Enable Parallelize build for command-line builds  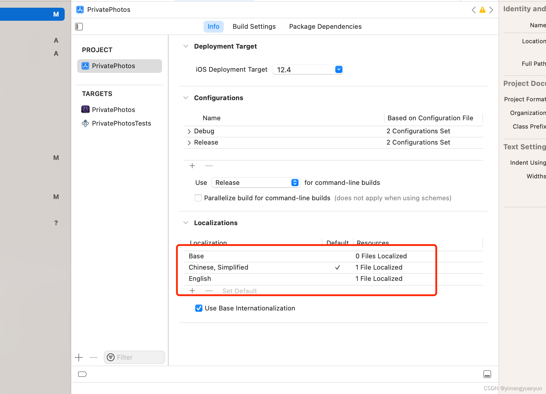pos(198,198)
